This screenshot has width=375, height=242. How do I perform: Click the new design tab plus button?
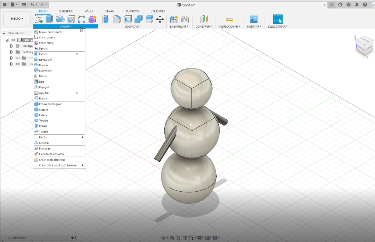coord(332,5)
